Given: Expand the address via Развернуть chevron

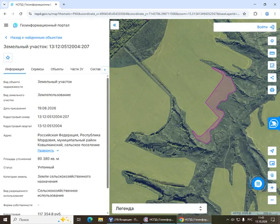Looking at the screenshot, I should (x=58, y=150).
